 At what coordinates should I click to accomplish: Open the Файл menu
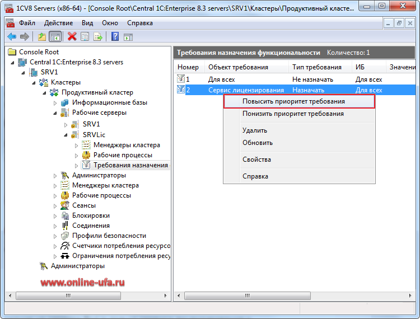(x=27, y=23)
